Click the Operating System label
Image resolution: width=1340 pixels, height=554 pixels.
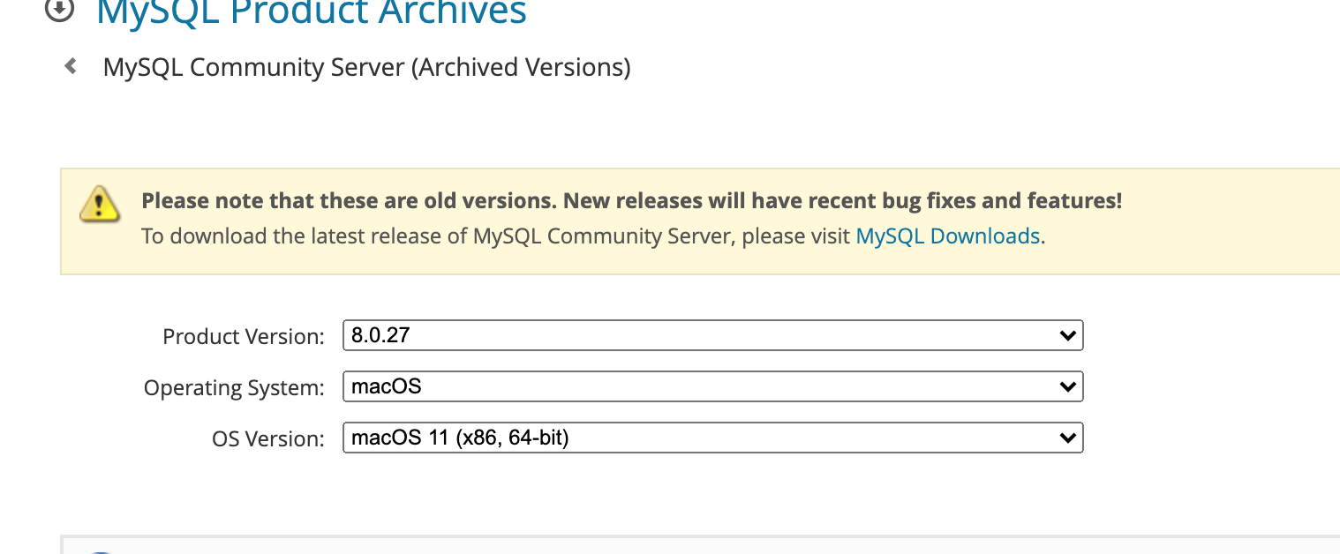pyautogui.click(x=234, y=388)
